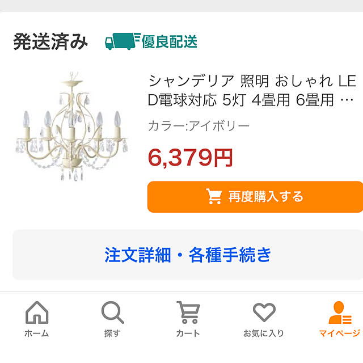This screenshot has height=363, width=363.
Task: Open 注文詳細・各種手続き link
Action: 188,254
